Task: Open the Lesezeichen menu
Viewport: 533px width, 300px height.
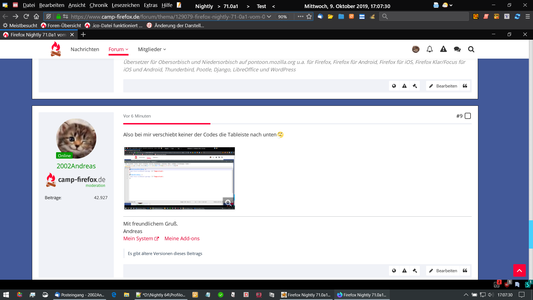Action: [x=125, y=5]
